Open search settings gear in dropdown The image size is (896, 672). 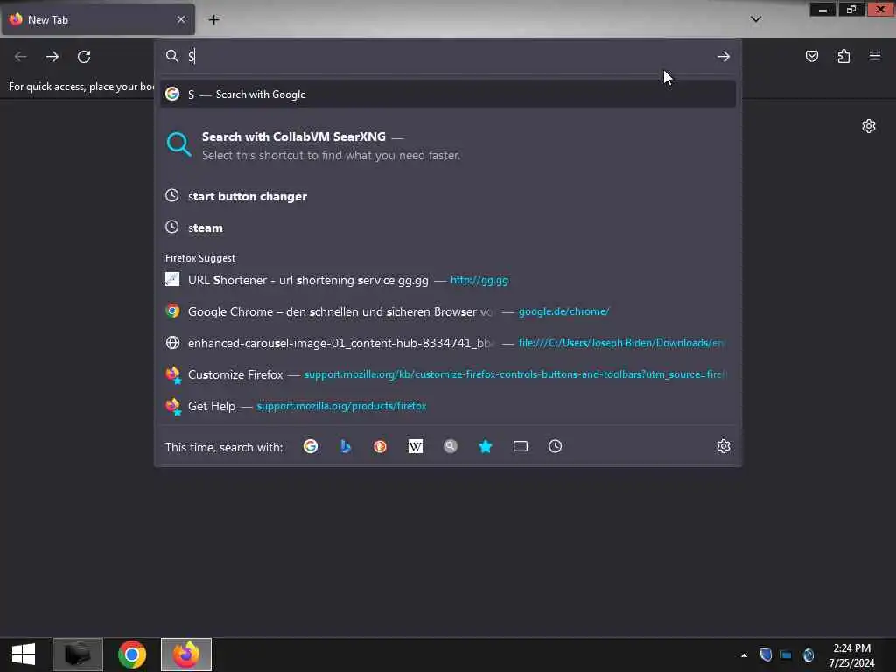[724, 446]
